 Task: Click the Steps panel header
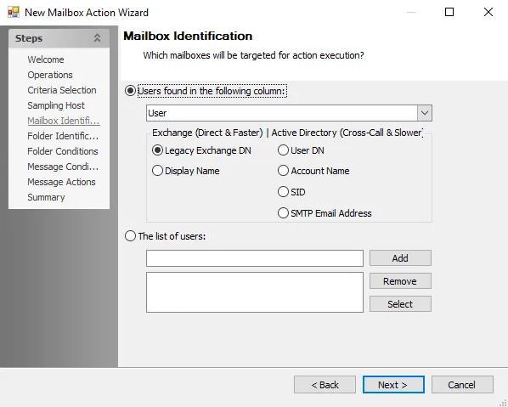(59, 38)
